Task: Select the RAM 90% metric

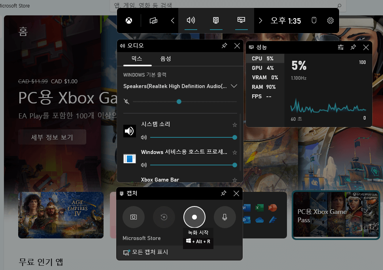Action: tap(265, 87)
